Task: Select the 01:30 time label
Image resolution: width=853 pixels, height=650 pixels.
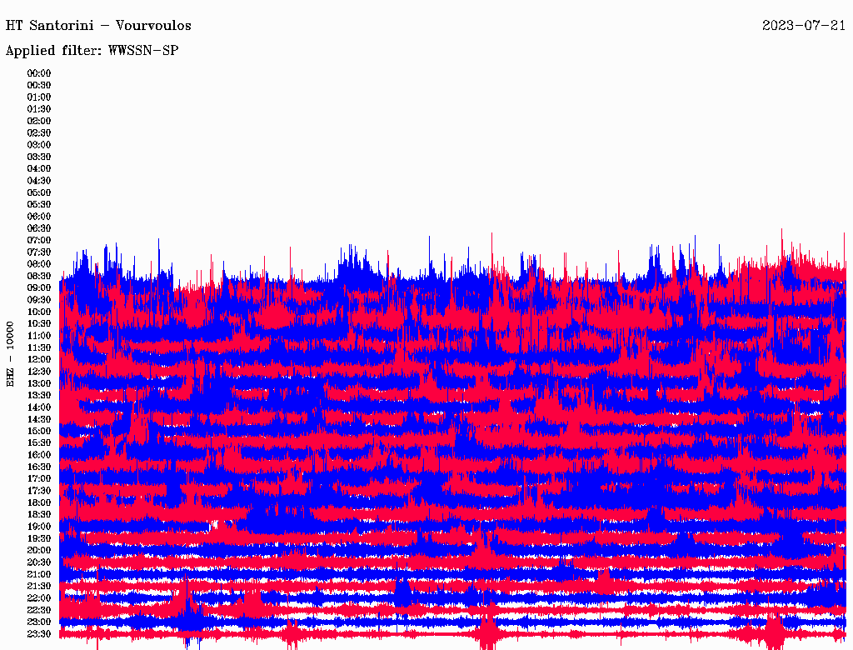Action: click(39, 109)
